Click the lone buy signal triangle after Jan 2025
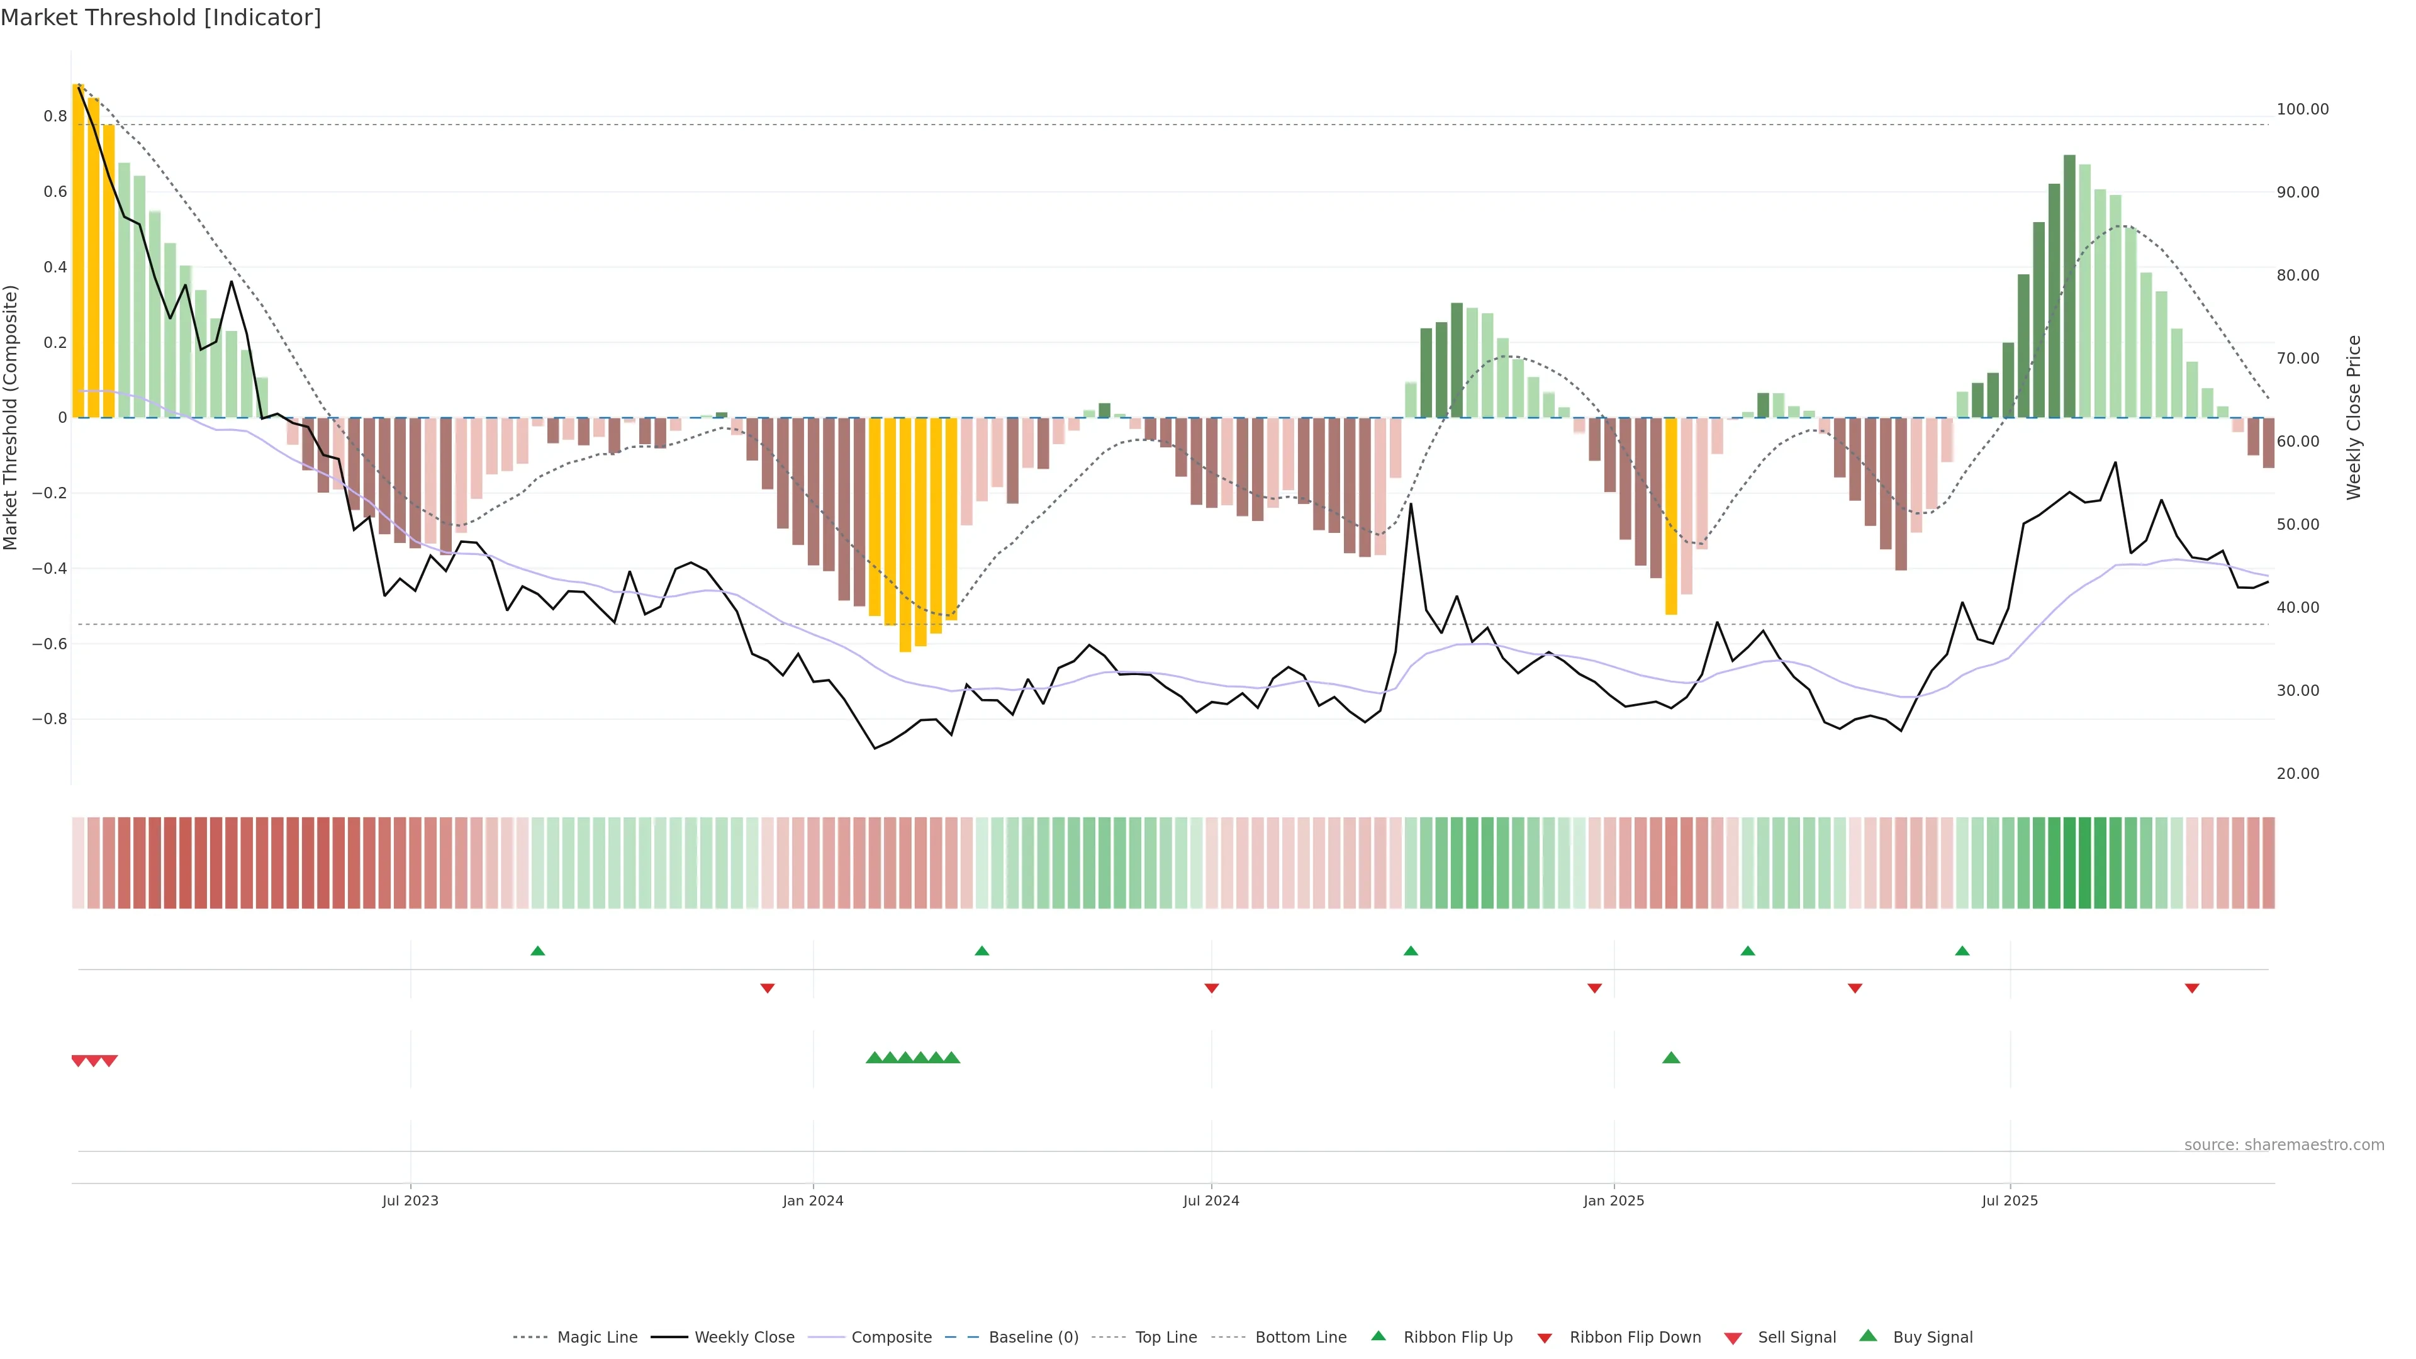The image size is (2416, 1359). pos(1671,1058)
